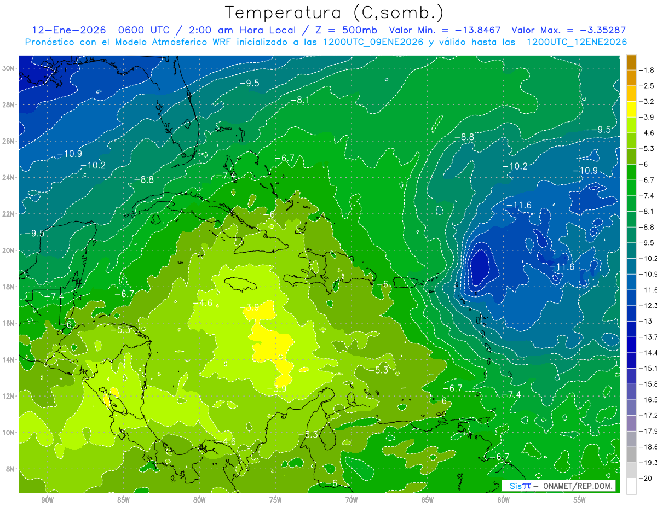Click the orange swatch above -1.8 in colorbar
Viewport: 657px width, 507px height.
[x=631, y=62]
